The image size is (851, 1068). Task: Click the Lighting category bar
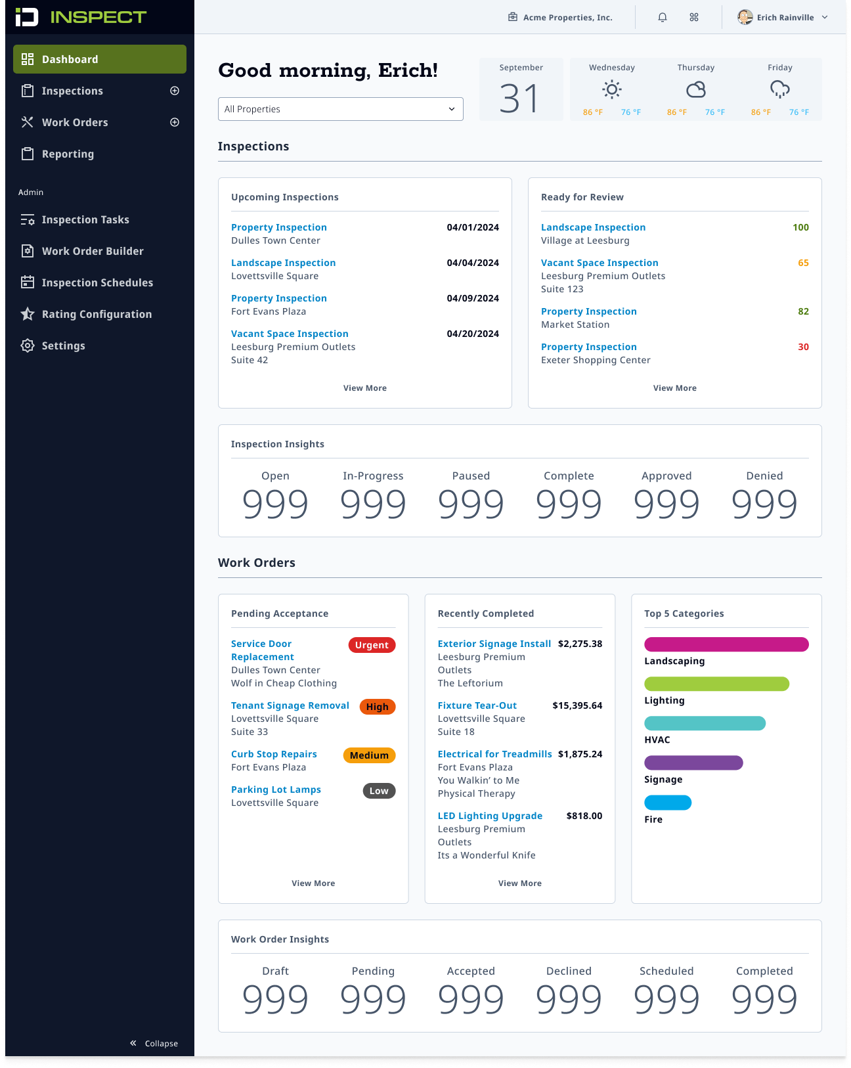[x=716, y=684]
